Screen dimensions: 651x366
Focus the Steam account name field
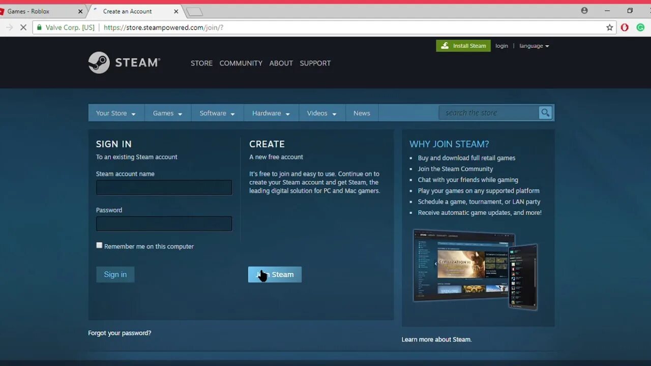click(164, 187)
